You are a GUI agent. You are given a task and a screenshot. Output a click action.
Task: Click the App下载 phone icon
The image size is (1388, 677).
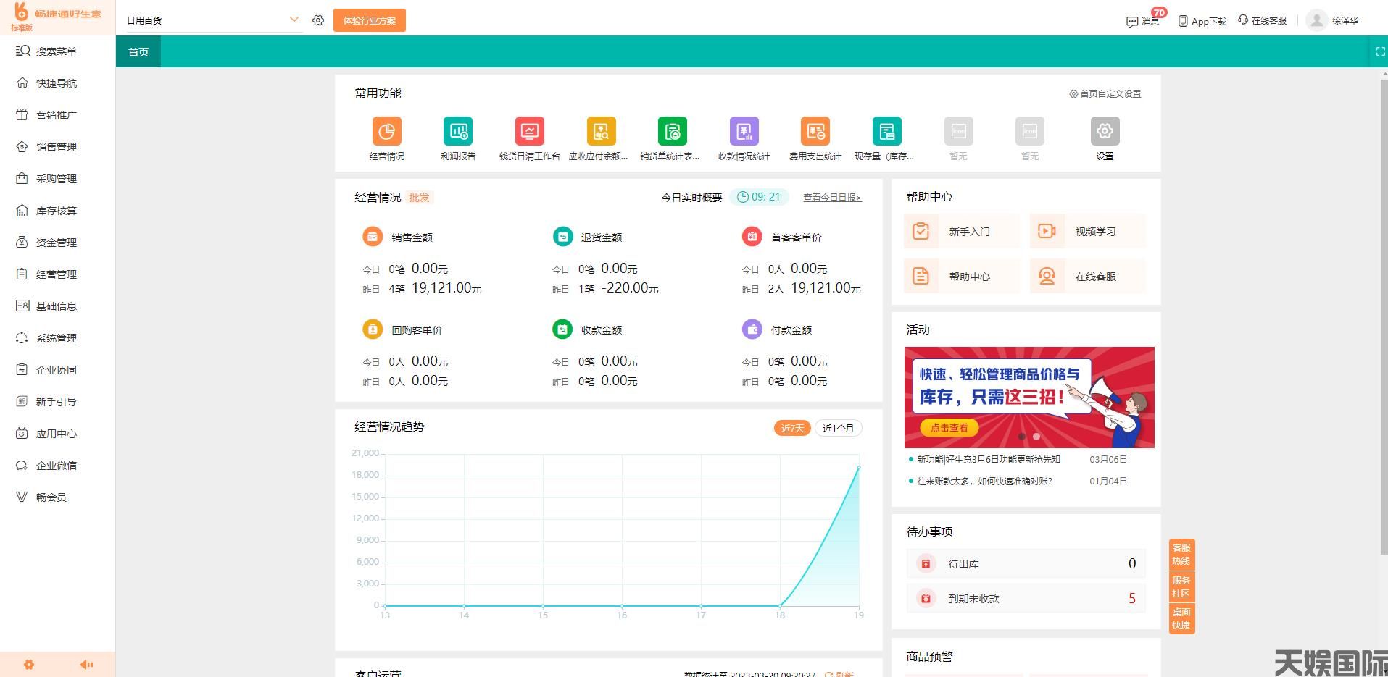[1183, 21]
